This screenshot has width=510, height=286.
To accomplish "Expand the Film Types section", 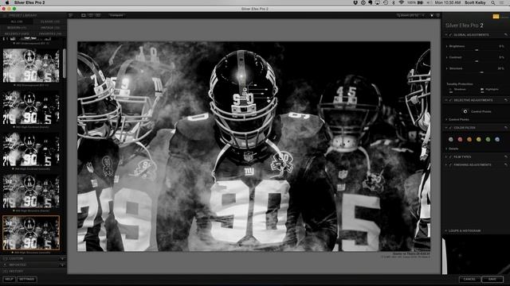I will point(446,157).
